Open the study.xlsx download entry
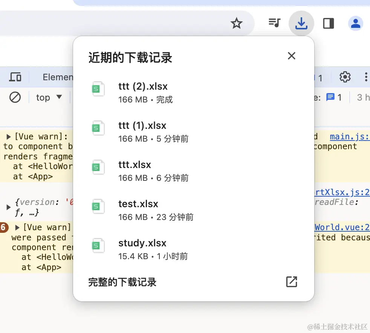Viewport: 370px width, 333px height. [194, 249]
